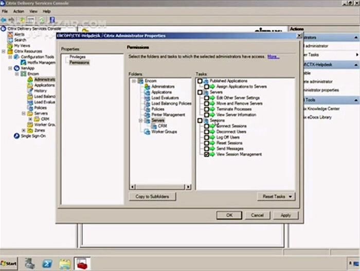The height and width of the screenshot is (271, 360).
Task: Select Administrators folder icon in Folders list
Action: (x=148, y=86)
